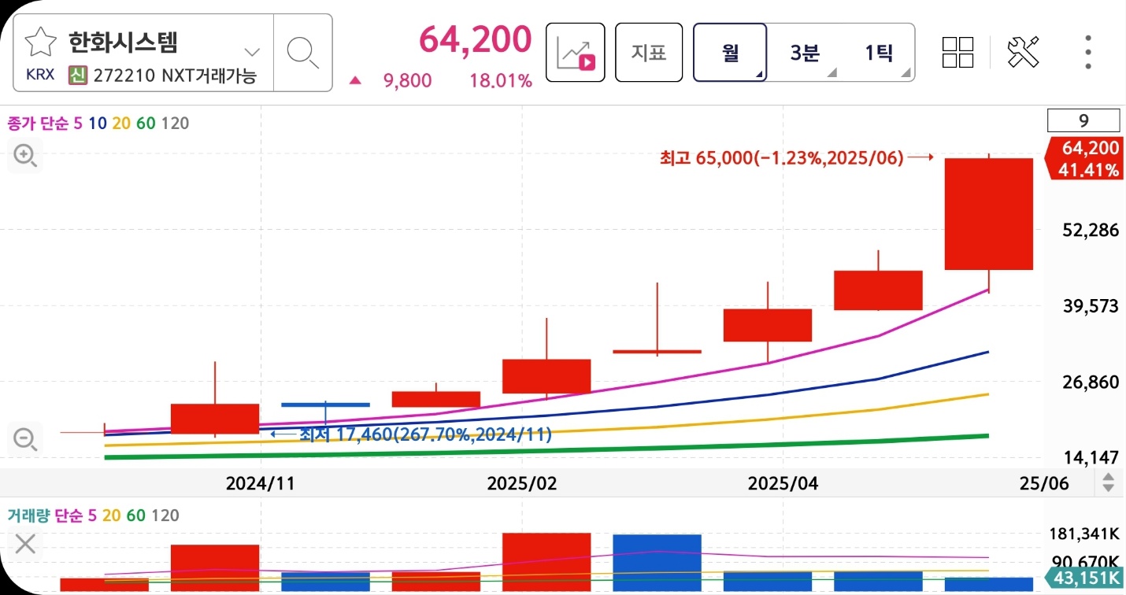This screenshot has height=595, width=1126.
Task: Click the current price 64,200
Action: [476, 39]
